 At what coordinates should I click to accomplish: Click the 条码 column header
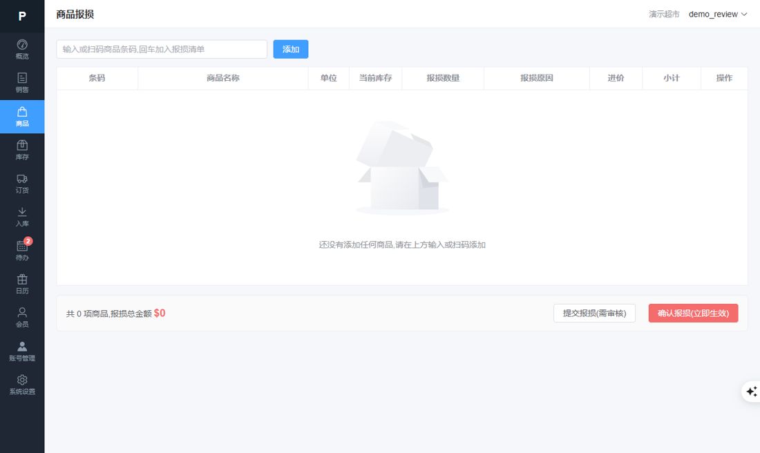97,78
